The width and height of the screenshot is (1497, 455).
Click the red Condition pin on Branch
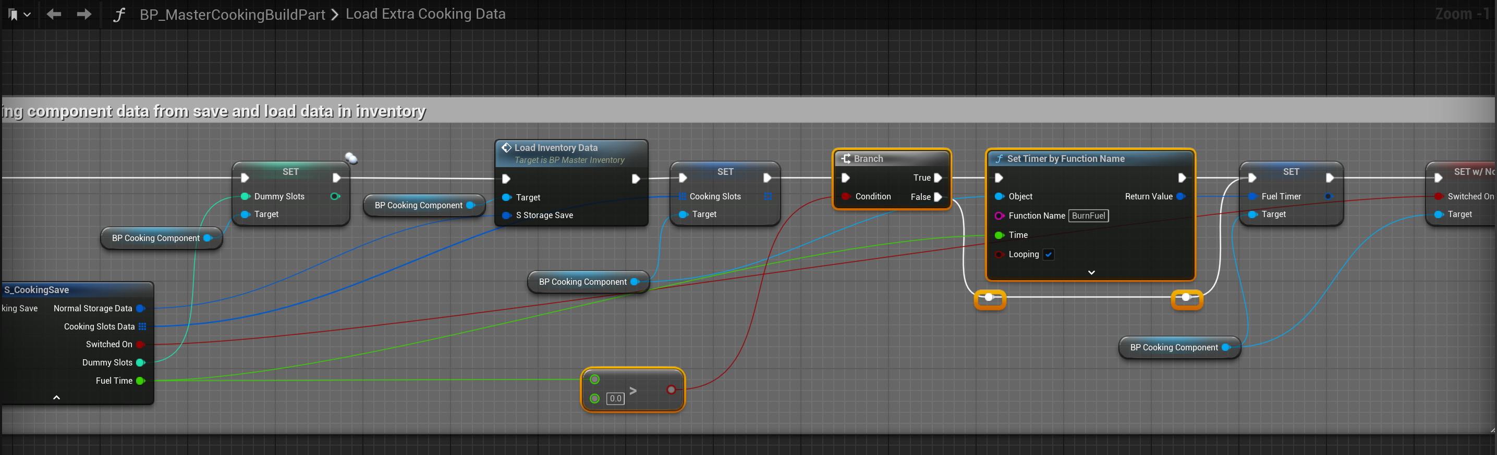click(846, 197)
